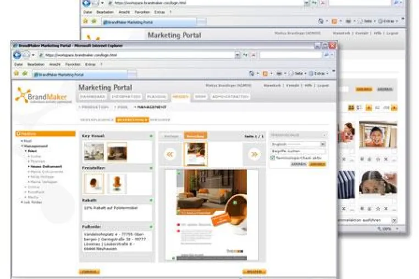Viewport: 419px width, 279px height.
Task: Switch to list view in back window
Action: (x=360, y=108)
